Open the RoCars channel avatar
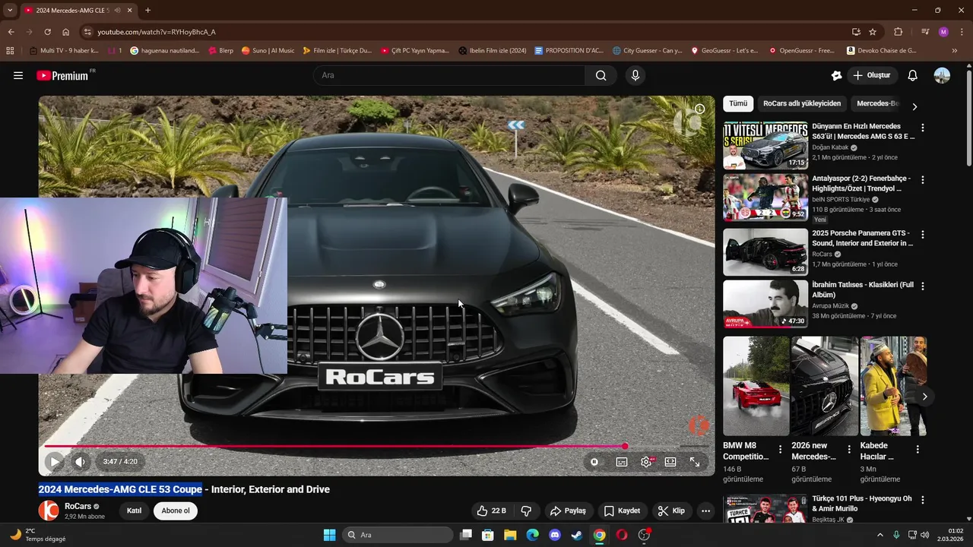Viewport: 973px width, 547px height. [x=49, y=511]
